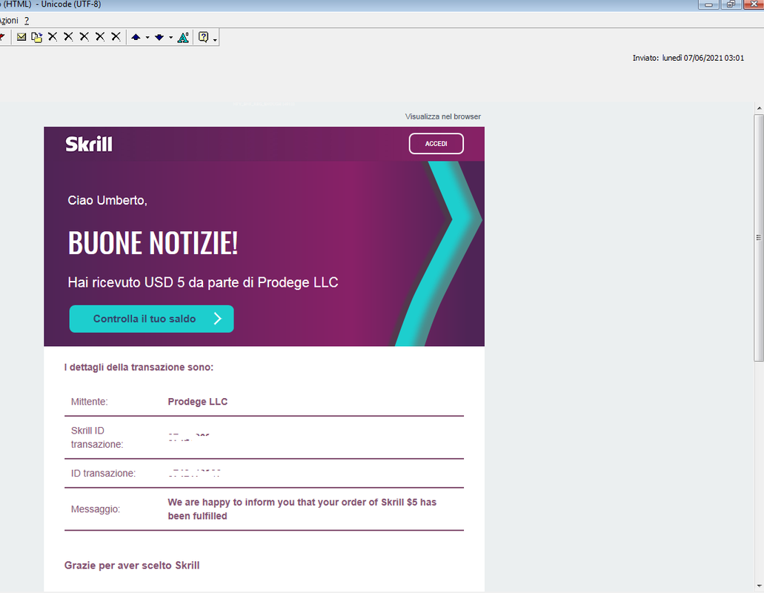This screenshot has width=764, height=593.
Task: Click the 'Inviato: lunedì 07/06/2021 03:01' text
Action: 688,58
